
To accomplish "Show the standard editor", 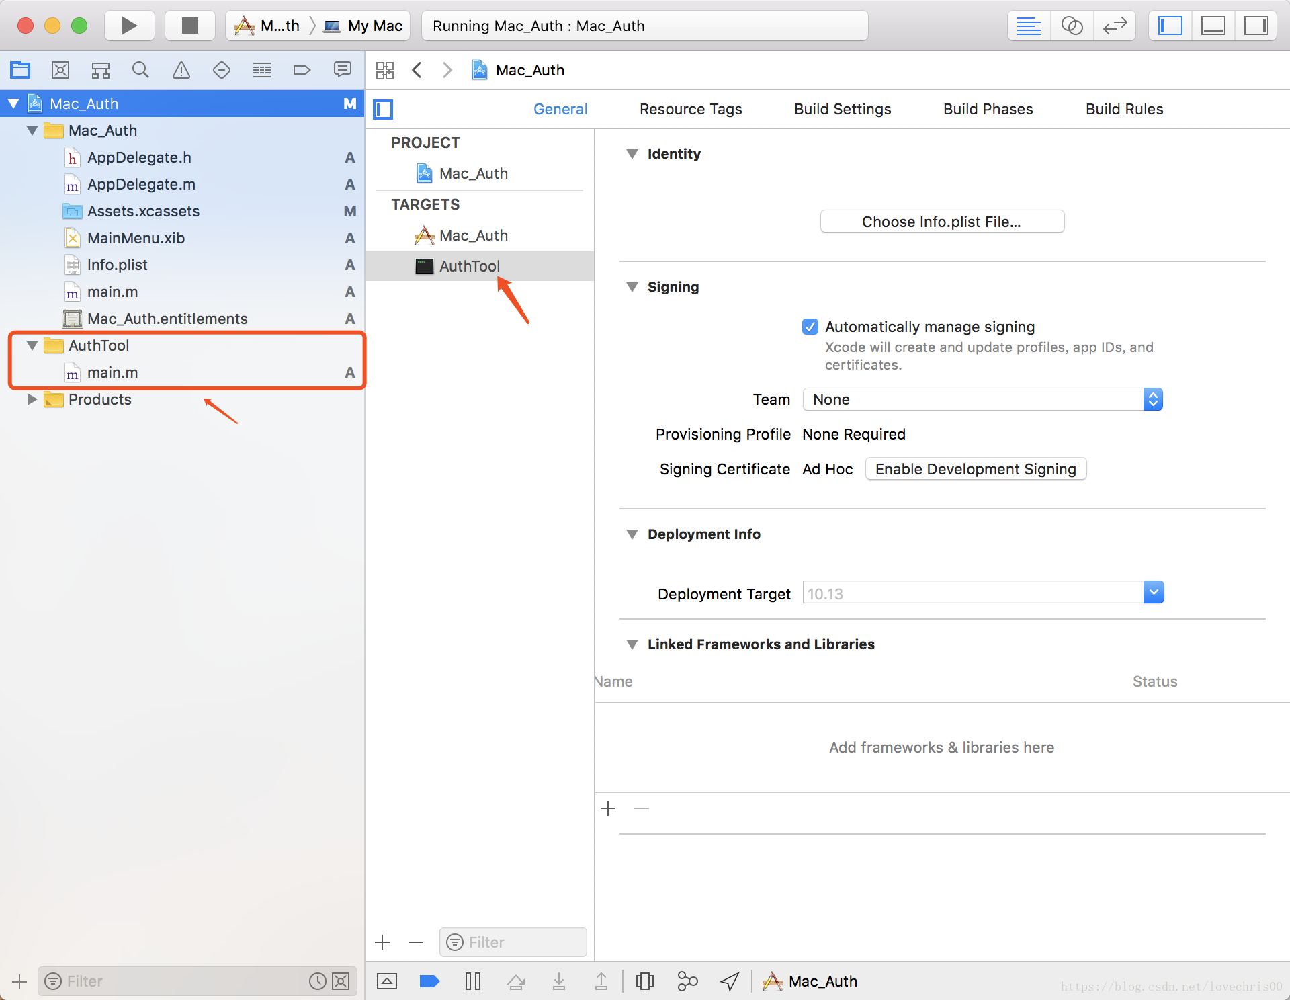I will [x=1029, y=26].
